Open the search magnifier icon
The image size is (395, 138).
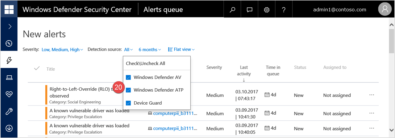point(232,10)
